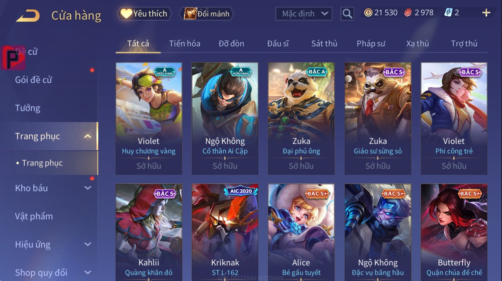
Task: Collapse the Trang phục sidebar section
Action: tap(88, 136)
